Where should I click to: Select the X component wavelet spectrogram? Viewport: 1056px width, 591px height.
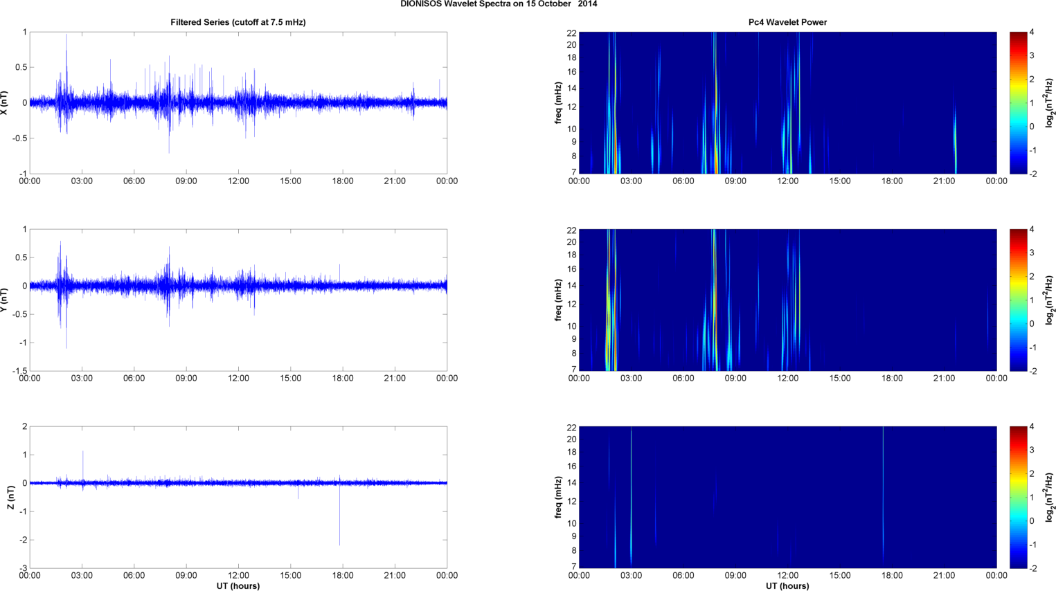[787, 102]
